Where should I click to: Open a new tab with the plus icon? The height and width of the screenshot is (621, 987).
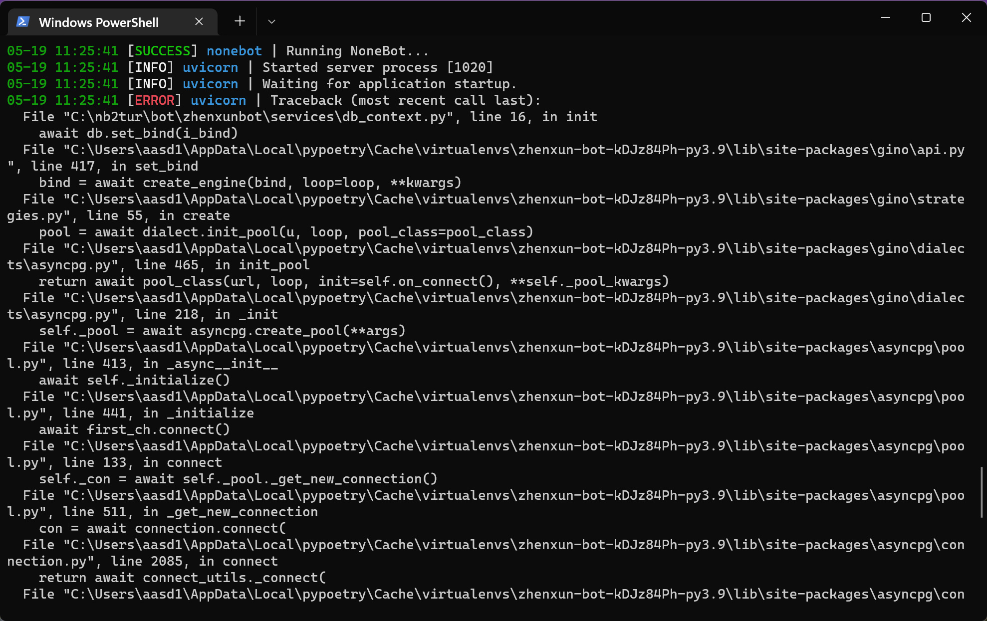click(x=240, y=21)
